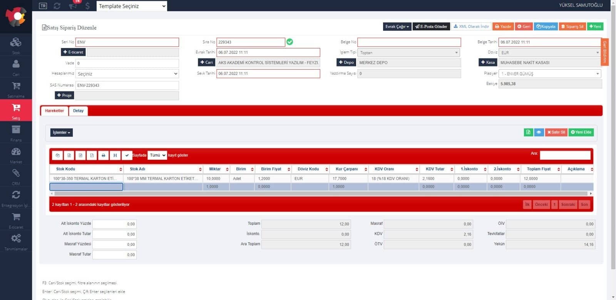The width and height of the screenshot is (616, 300).
Task: Click the Geri button
Action: 524,27
